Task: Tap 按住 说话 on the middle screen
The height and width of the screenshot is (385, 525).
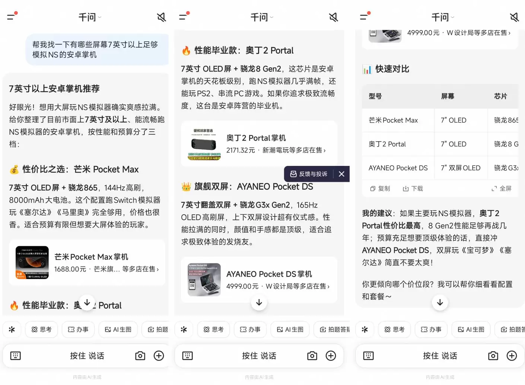Action: tap(259, 356)
